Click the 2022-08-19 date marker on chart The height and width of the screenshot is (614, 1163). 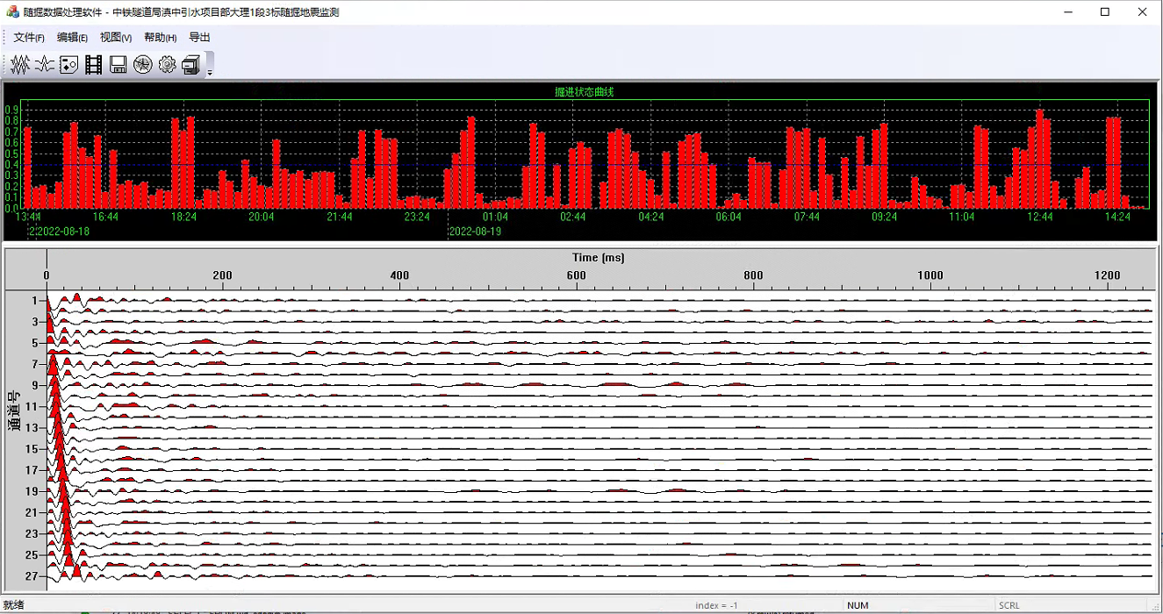coord(474,232)
